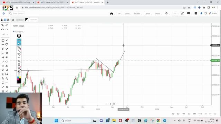221x124 pixels.
Task: Select the callout drawing tool
Action: point(7,44)
